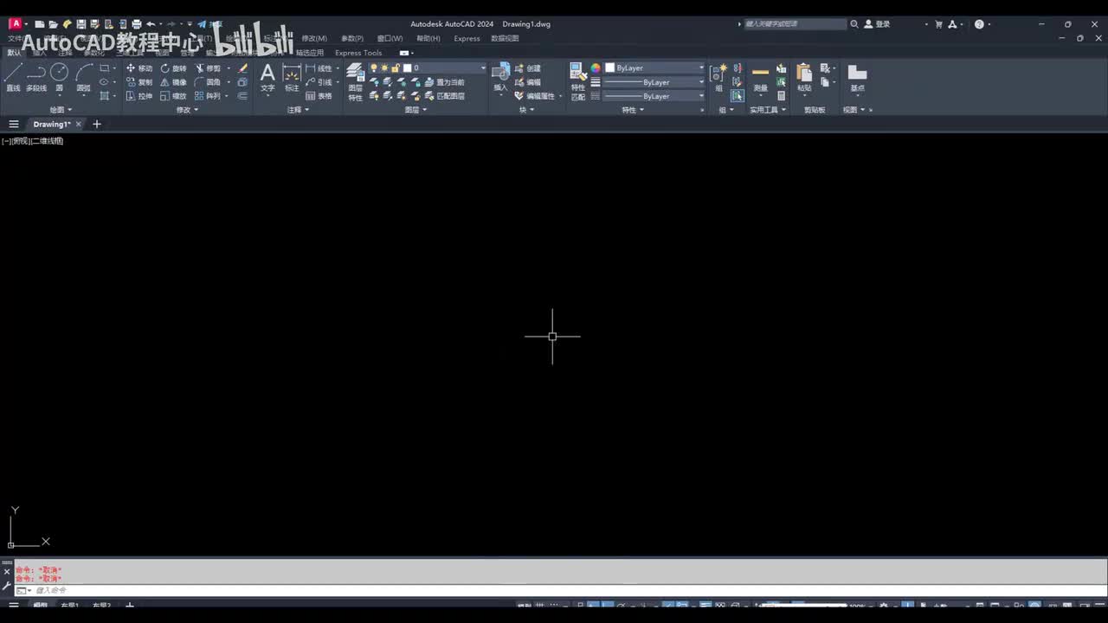The width and height of the screenshot is (1108, 623).
Task: Open Match Properties (特性匹配) tool
Action: point(578,82)
